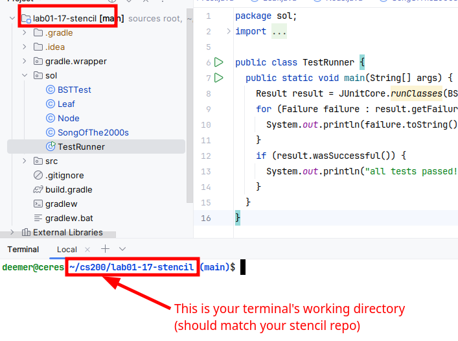Screen dimensions: 458x341
Task: Click the project panel vertical scrollbar
Action: pos(190,105)
